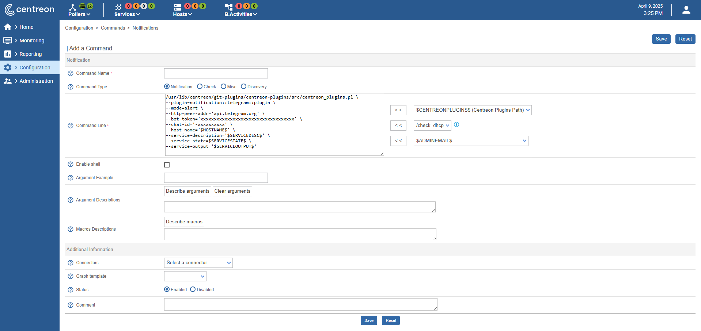Open the Graph template dropdown
The image size is (701, 331).
pyautogui.click(x=185, y=276)
